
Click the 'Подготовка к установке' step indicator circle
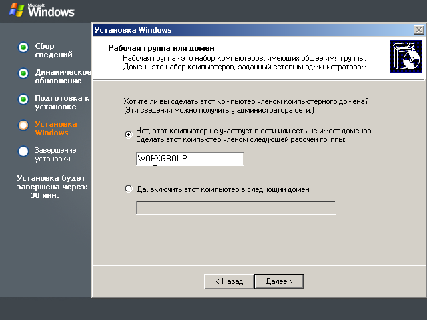coord(23,99)
